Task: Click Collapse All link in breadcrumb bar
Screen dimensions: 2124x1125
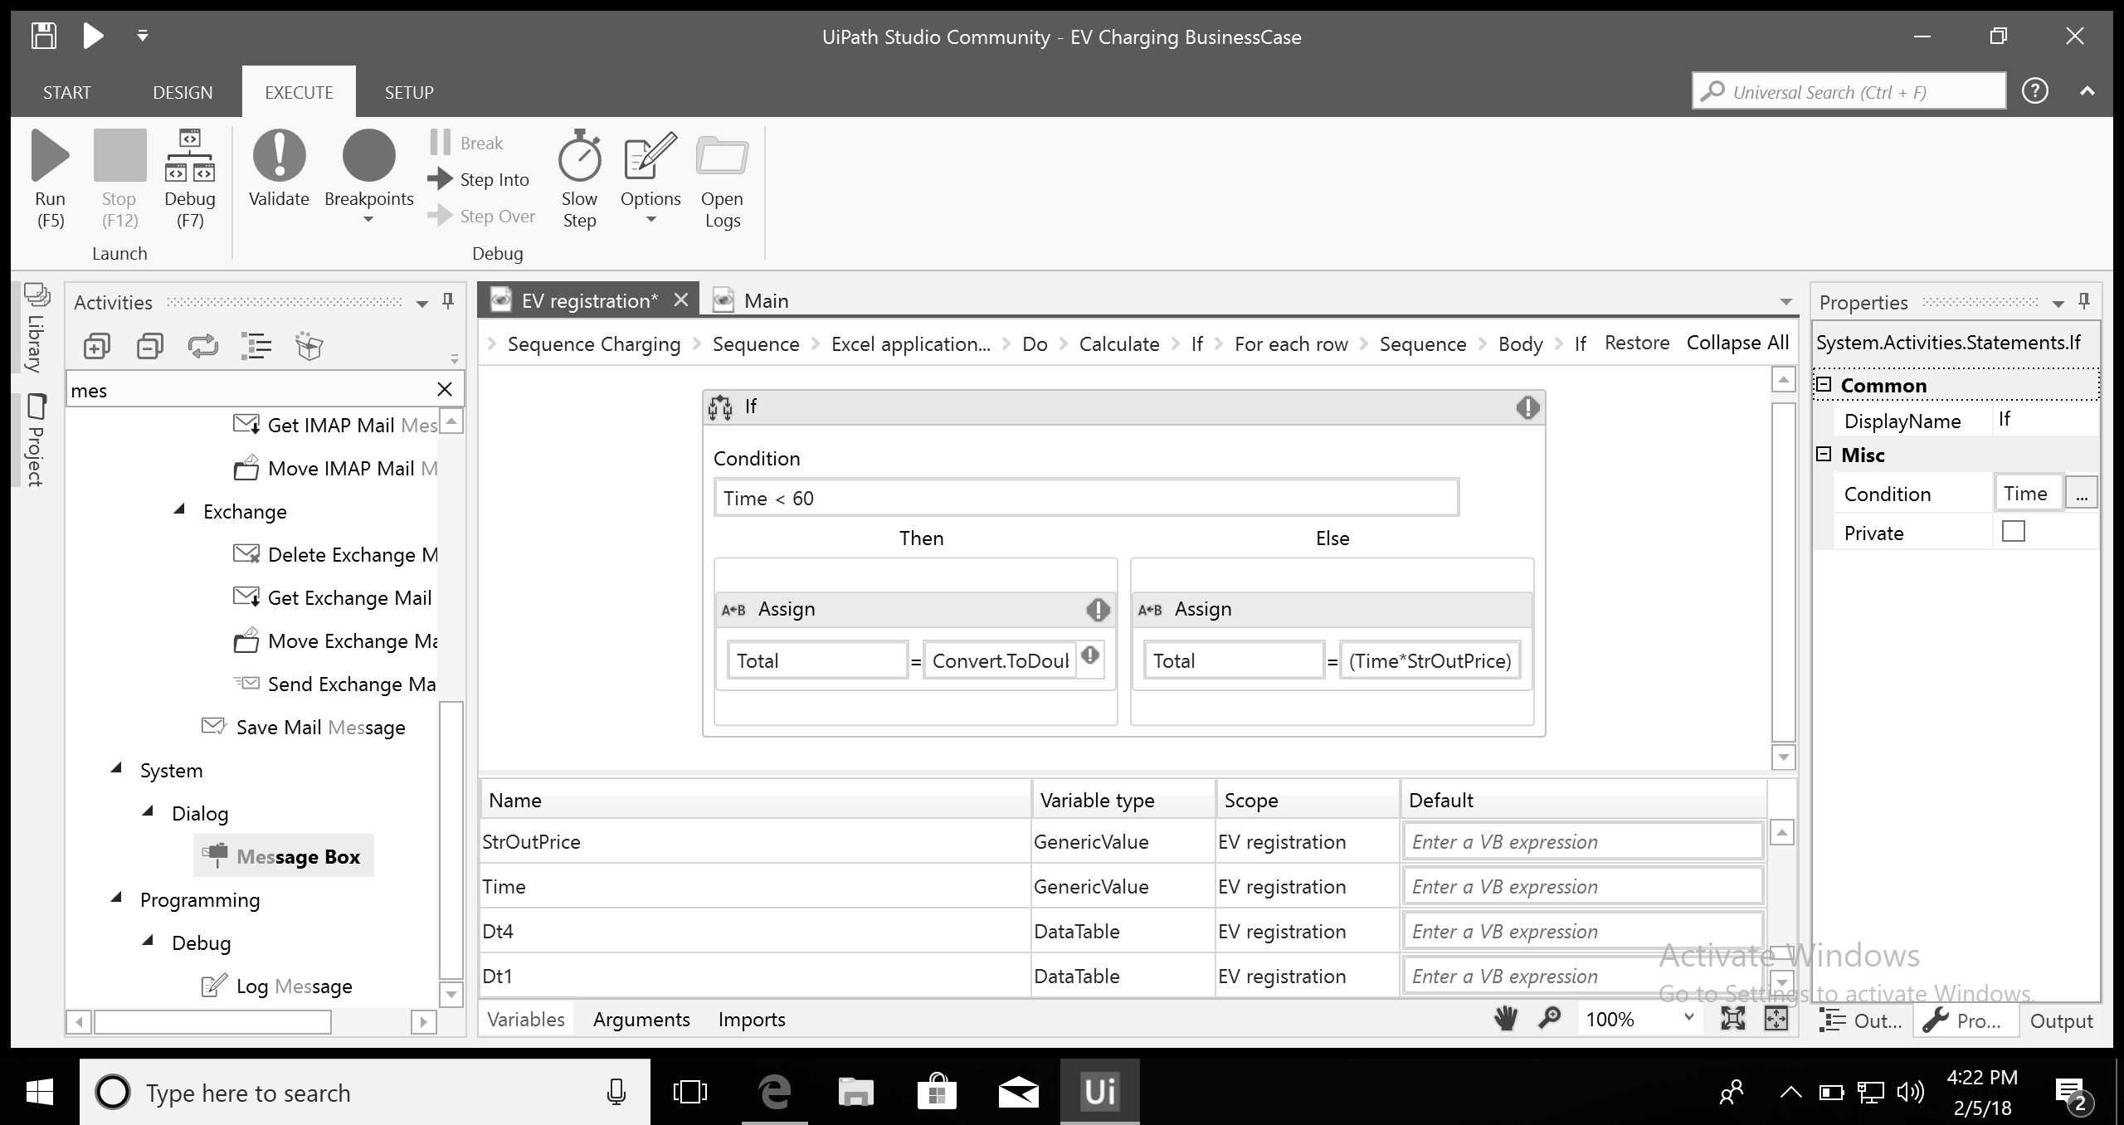Action: pyautogui.click(x=1737, y=343)
